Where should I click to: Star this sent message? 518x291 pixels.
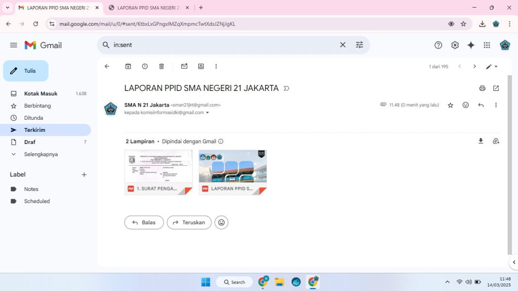pyautogui.click(x=450, y=105)
